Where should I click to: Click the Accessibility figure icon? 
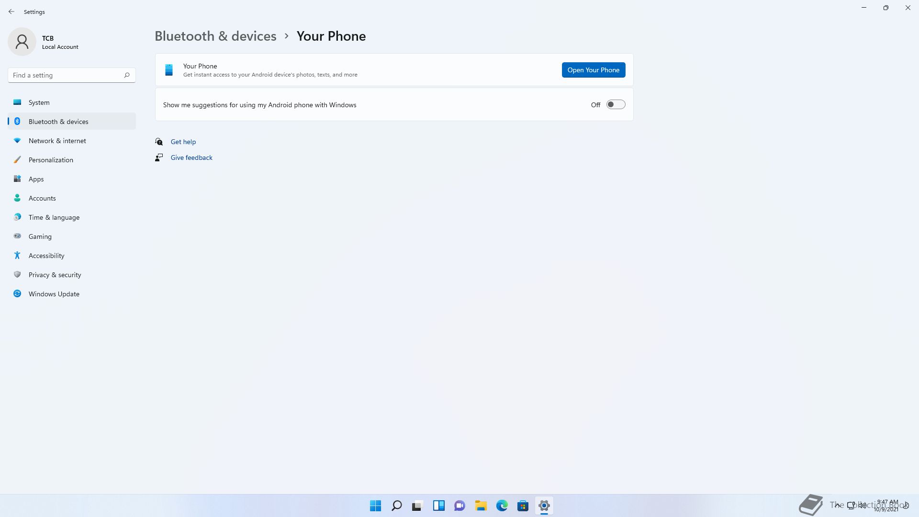coord(17,256)
